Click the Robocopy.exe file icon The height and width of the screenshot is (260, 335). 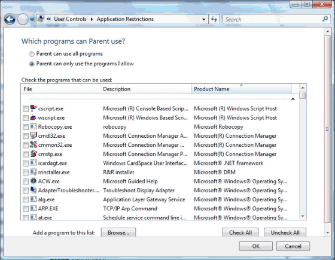(x=33, y=126)
